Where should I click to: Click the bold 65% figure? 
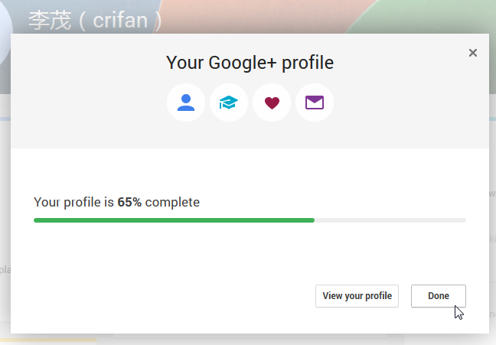(x=129, y=203)
